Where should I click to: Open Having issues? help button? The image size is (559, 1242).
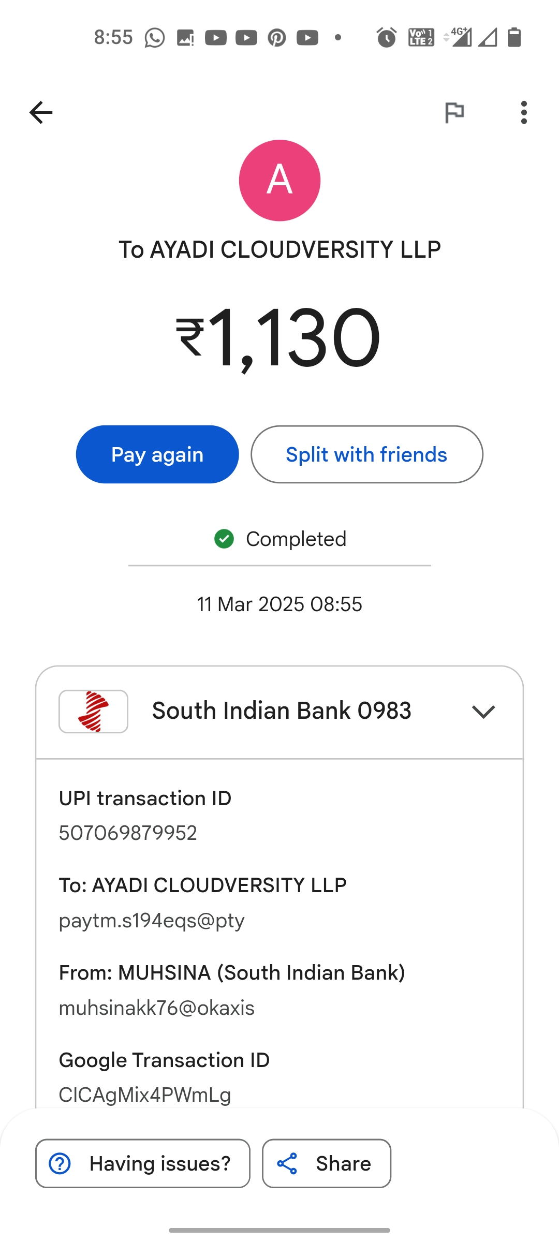143,1163
